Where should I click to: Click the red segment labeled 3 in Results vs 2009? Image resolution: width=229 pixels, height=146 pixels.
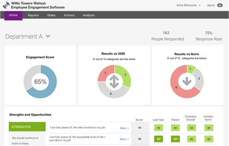point(105,73)
